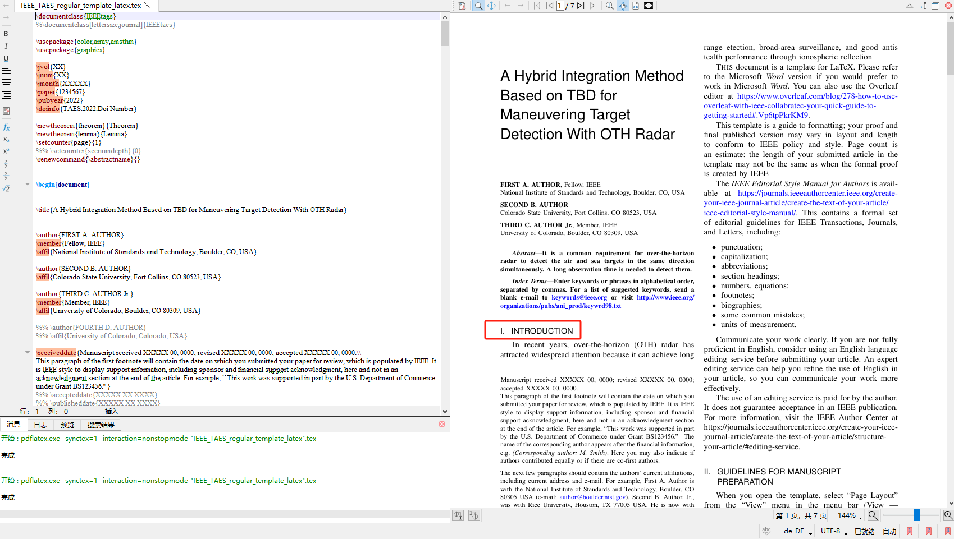Click the PDF page number input field

[560, 6]
